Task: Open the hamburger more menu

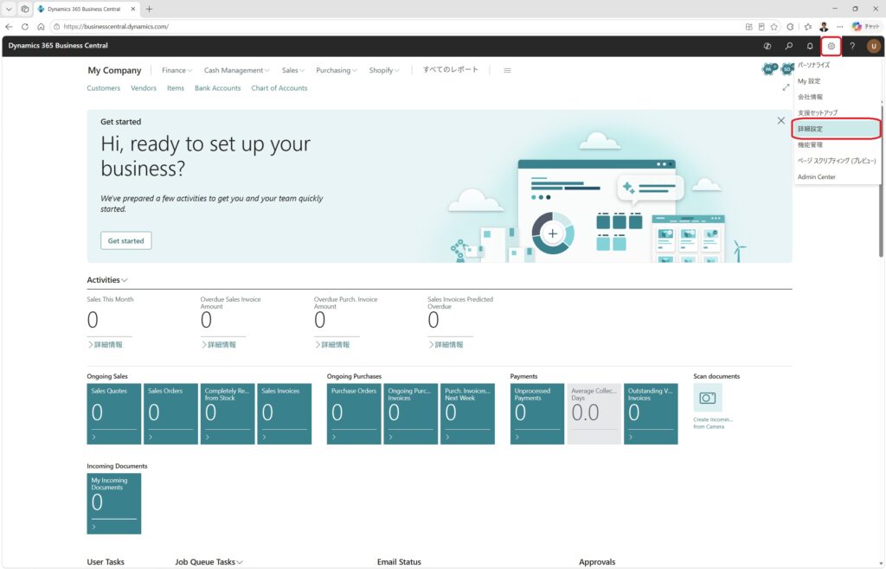Action: click(507, 71)
